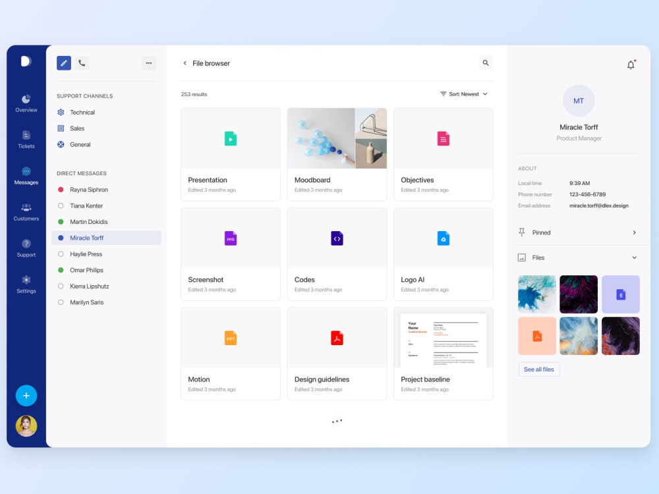This screenshot has width=659, height=494.
Task: Toggle Tiana Kenter's presence circle
Action: (x=60, y=206)
